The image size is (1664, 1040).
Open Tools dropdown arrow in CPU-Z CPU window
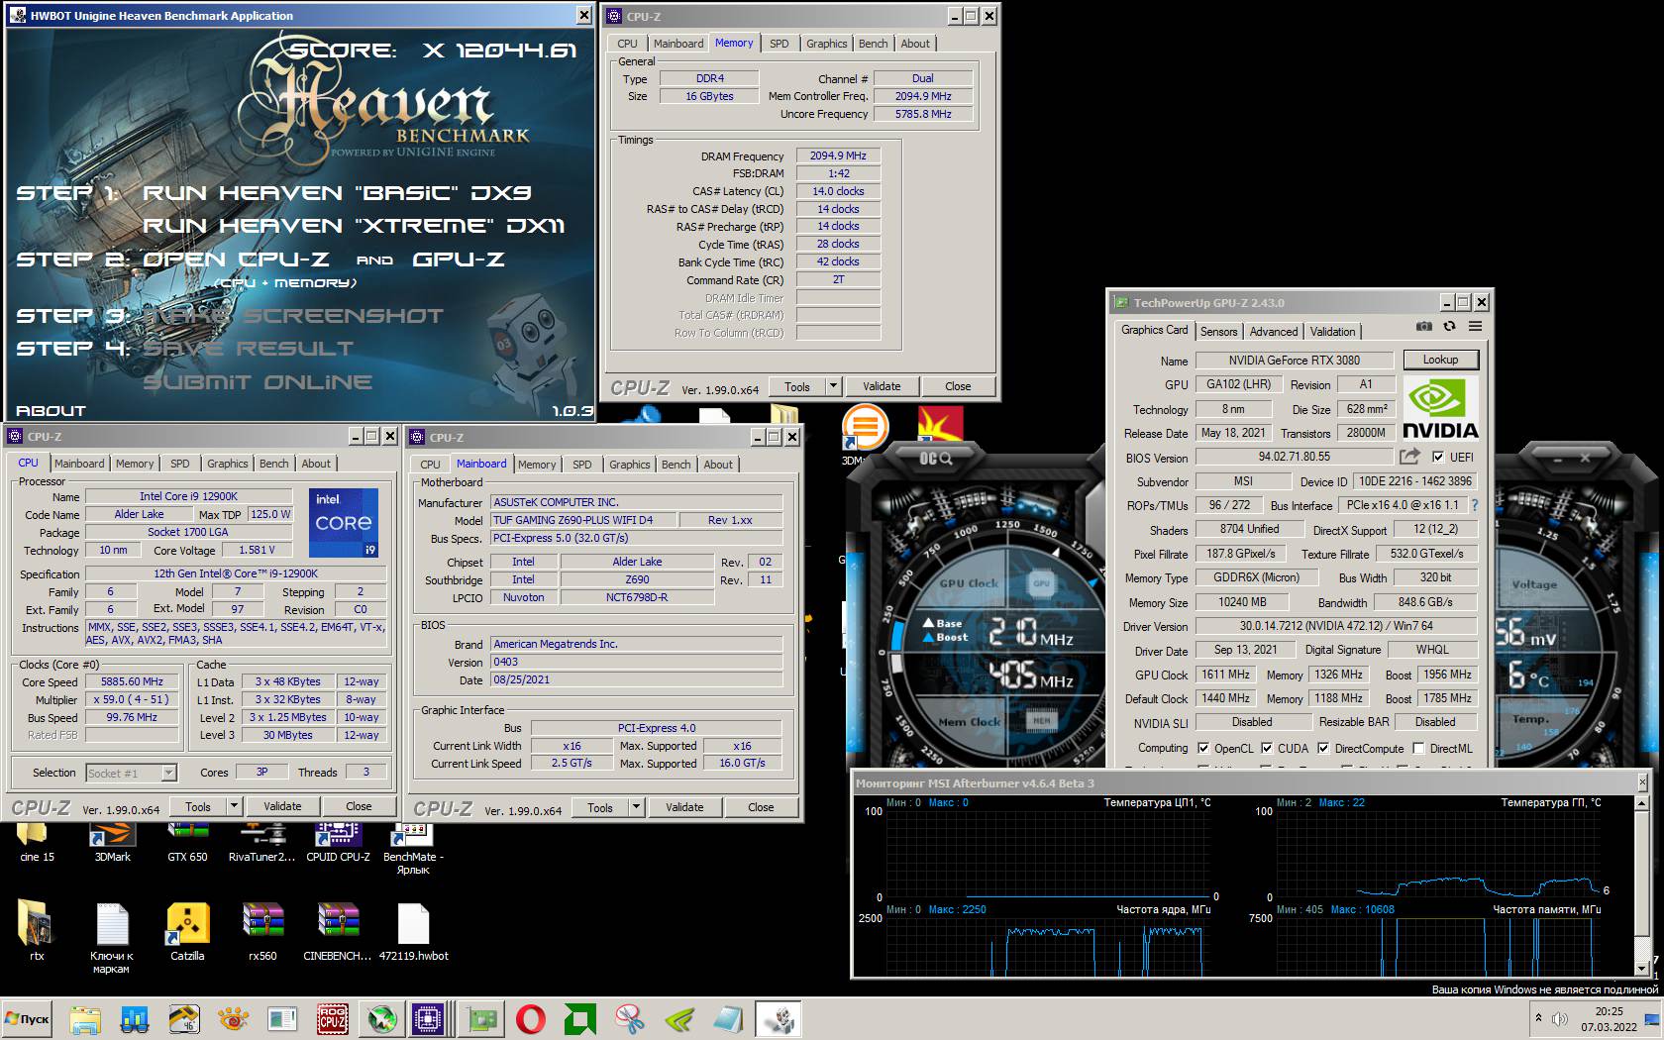(235, 806)
